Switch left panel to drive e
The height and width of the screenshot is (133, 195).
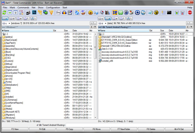pyautogui.click(x=19, y=19)
